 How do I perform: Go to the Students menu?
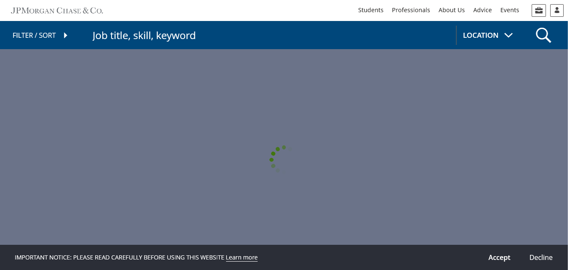coord(370,10)
